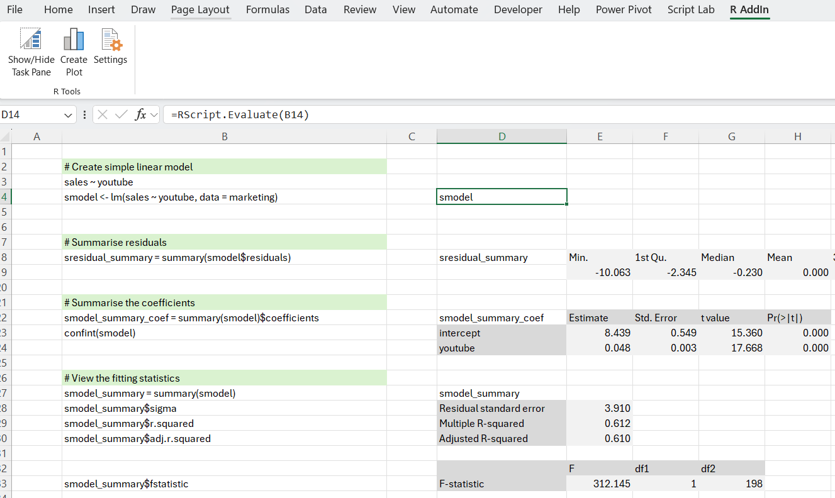Switch to the Review tab
The height and width of the screenshot is (498, 835).
pyautogui.click(x=360, y=9)
